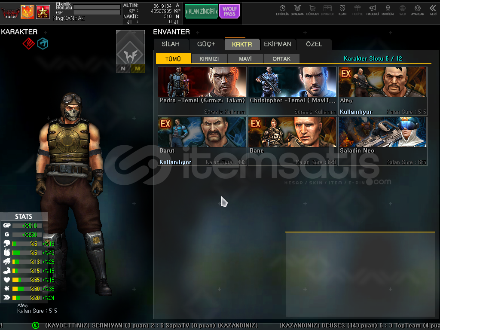Filter characters by KIRMIZI
This screenshot has height=330, width=495.
(x=209, y=59)
